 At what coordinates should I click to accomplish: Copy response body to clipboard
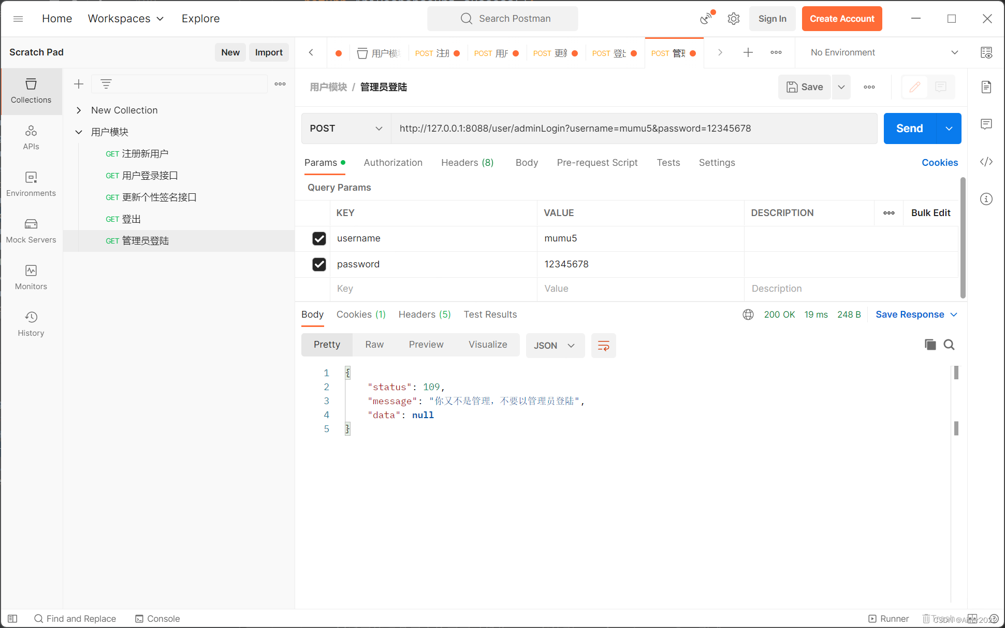click(x=930, y=345)
